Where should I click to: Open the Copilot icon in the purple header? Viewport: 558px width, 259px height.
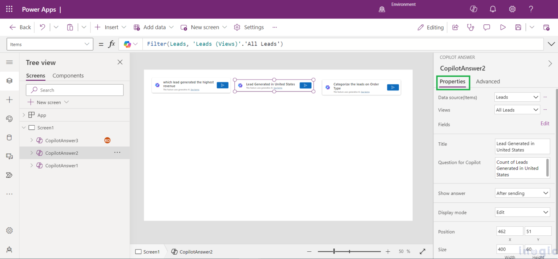point(473,9)
